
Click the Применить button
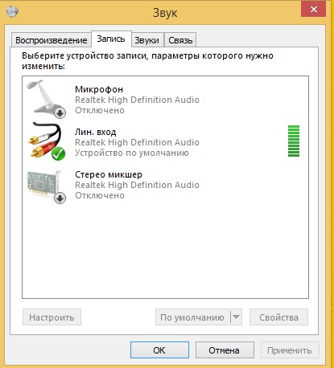(290, 350)
